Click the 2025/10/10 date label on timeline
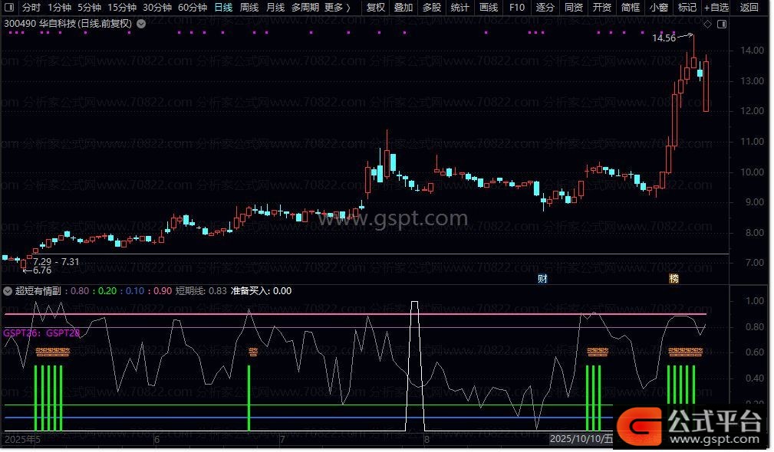 tap(581, 440)
